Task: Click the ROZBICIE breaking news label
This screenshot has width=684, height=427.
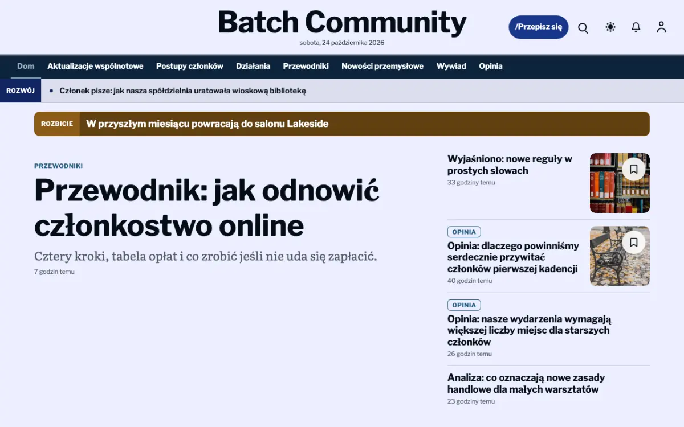Action: pos(57,124)
